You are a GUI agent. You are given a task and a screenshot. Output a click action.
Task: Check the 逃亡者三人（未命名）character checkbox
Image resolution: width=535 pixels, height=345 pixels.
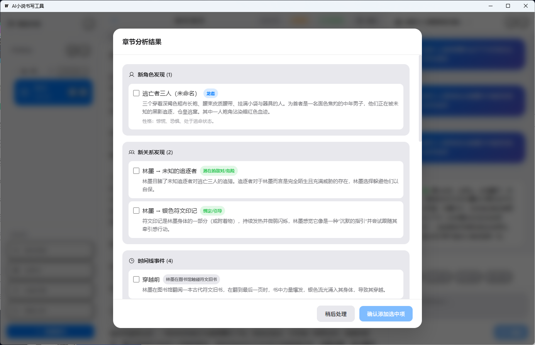coord(136,93)
